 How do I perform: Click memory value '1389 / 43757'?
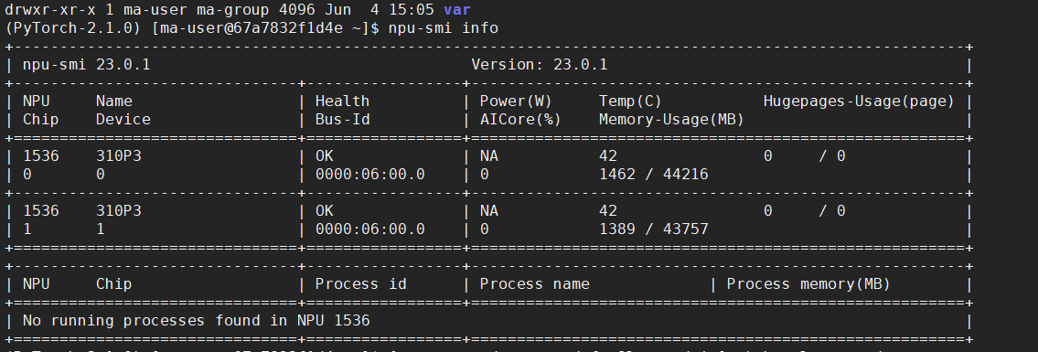(653, 229)
